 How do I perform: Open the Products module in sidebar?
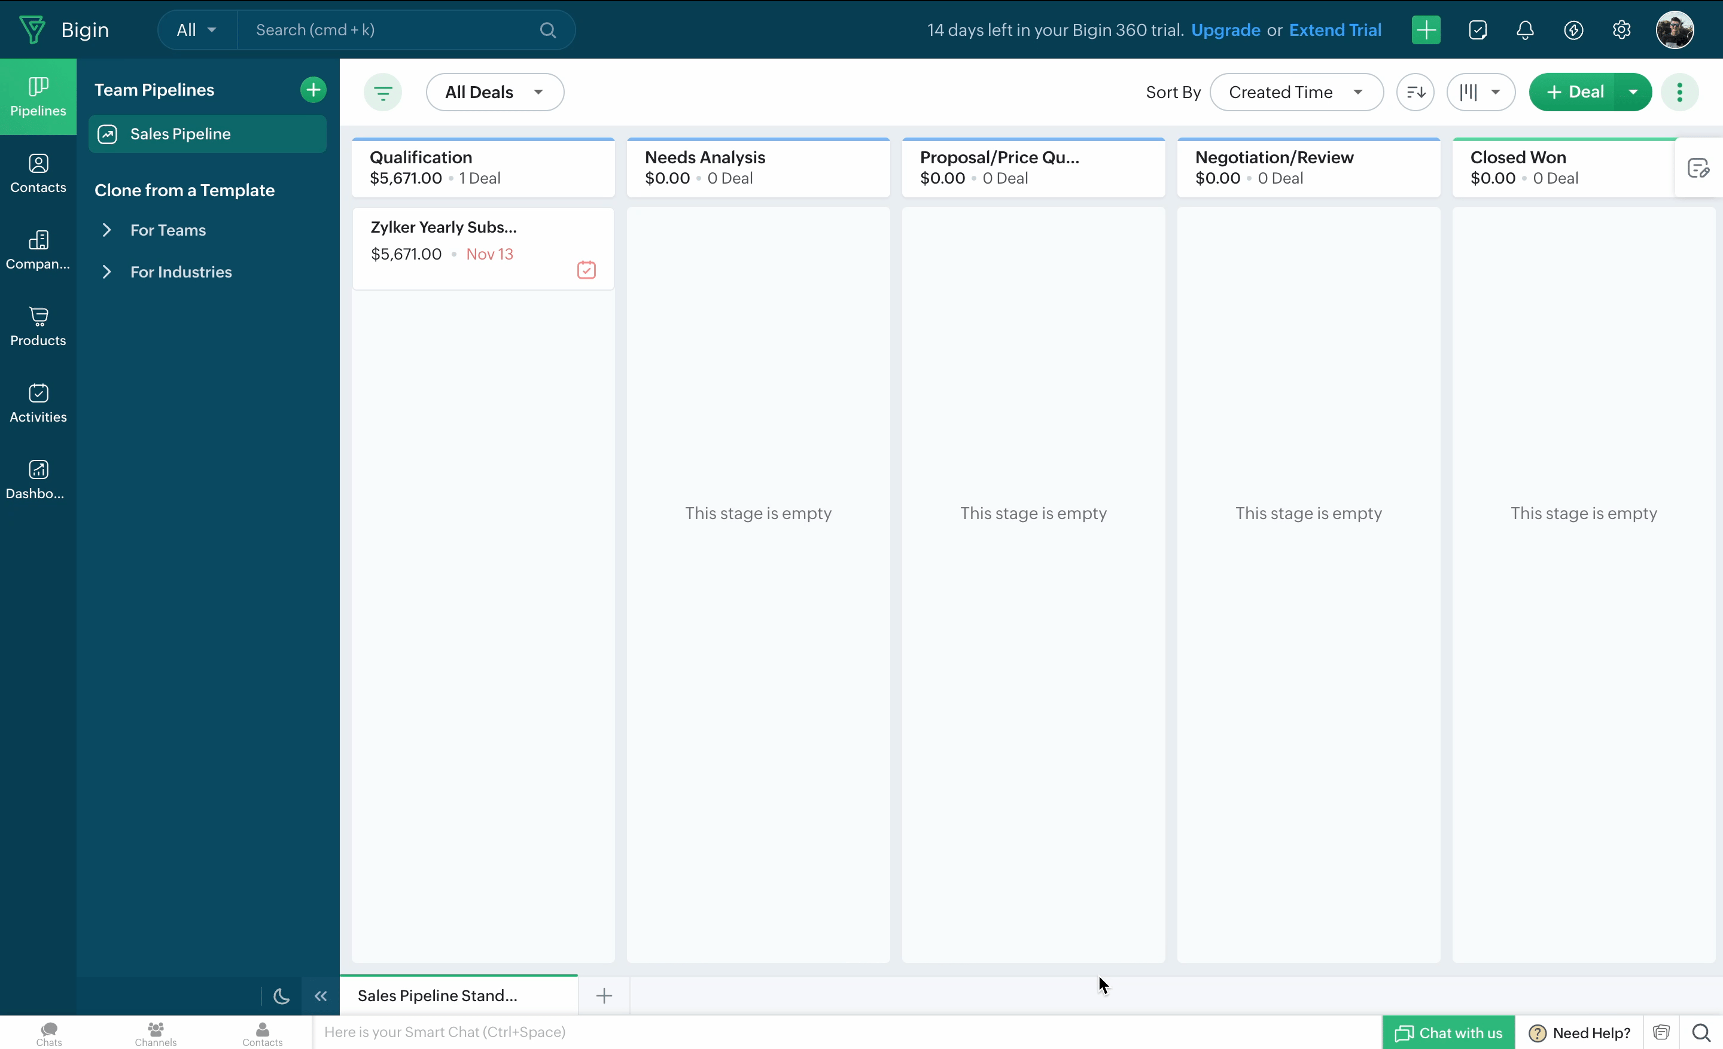38,327
